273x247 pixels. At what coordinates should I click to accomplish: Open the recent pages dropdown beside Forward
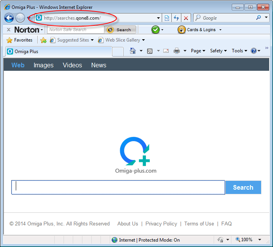(29, 18)
